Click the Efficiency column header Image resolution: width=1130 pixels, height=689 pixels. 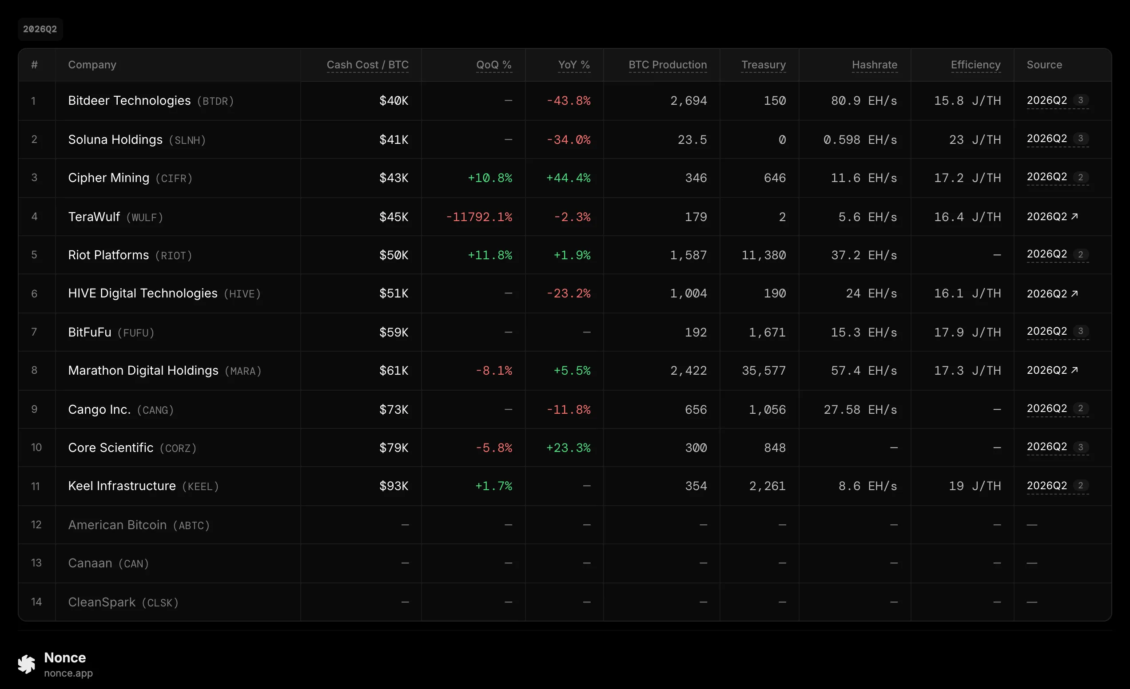[x=975, y=65]
